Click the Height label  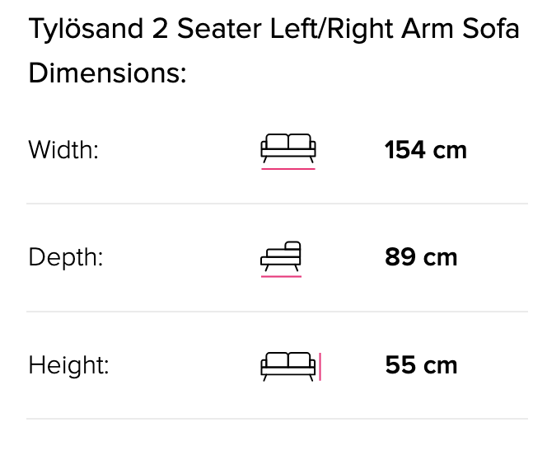tap(68, 365)
